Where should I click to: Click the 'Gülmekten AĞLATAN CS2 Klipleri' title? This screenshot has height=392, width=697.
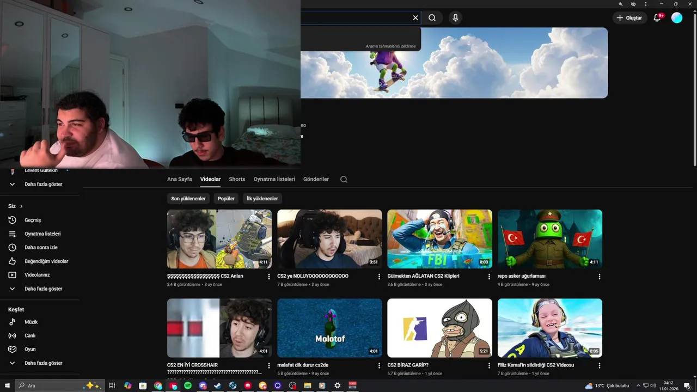point(423,276)
